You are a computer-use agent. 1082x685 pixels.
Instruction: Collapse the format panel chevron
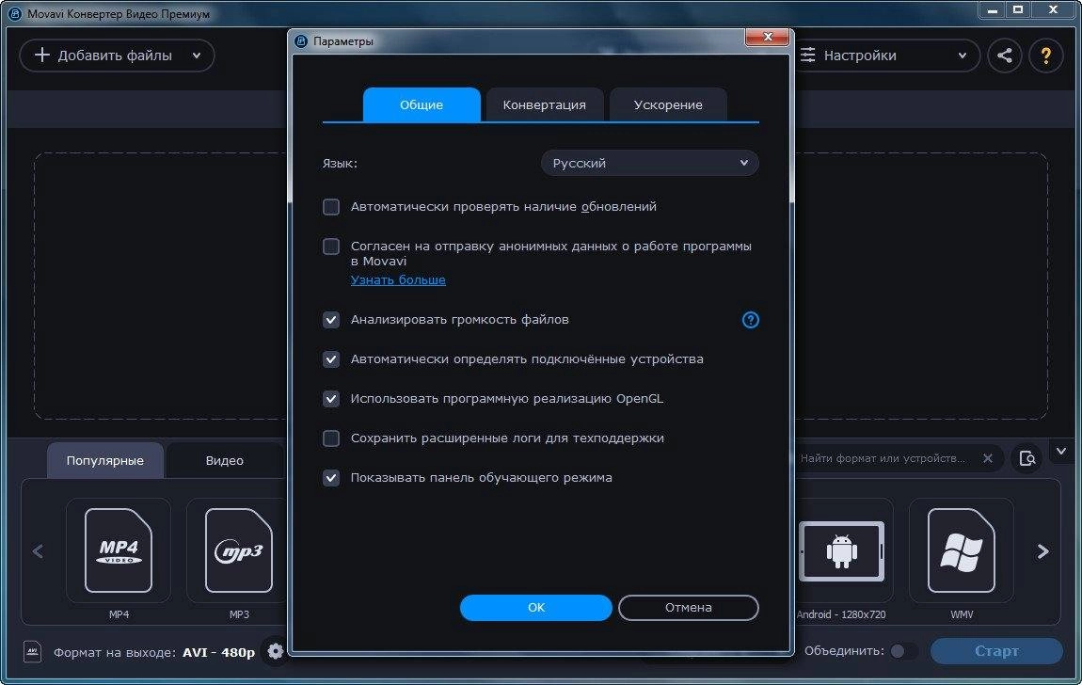point(1060,451)
